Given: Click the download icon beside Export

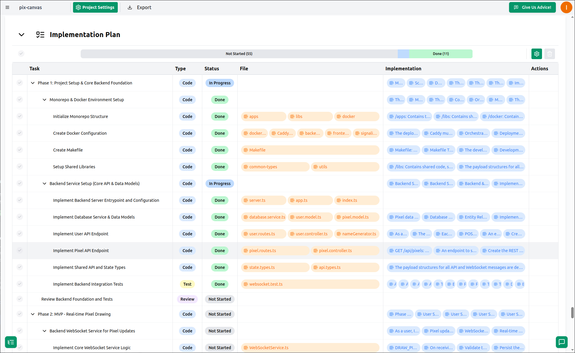Looking at the screenshot, I should click(x=130, y=7).
